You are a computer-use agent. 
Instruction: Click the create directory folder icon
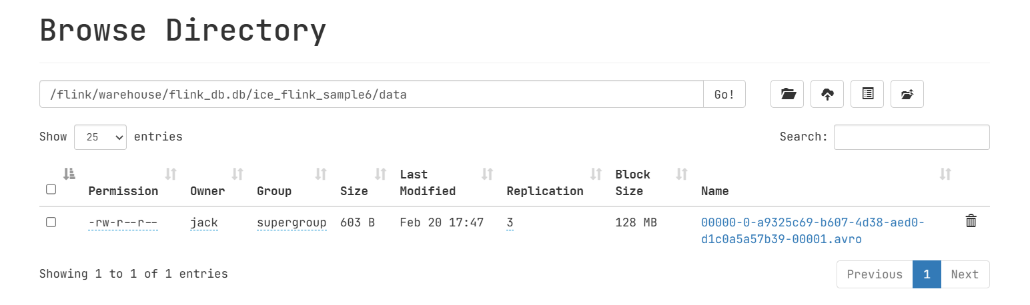coord(787,94)
